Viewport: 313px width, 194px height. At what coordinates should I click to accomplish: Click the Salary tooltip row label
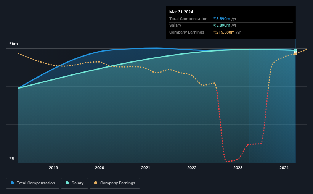tap(175, 26)
